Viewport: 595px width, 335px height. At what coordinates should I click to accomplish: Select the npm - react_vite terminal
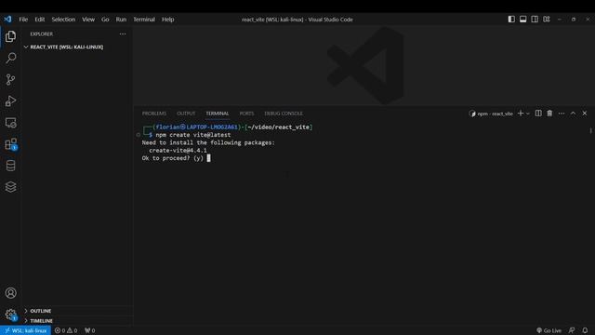click(491, 114)
